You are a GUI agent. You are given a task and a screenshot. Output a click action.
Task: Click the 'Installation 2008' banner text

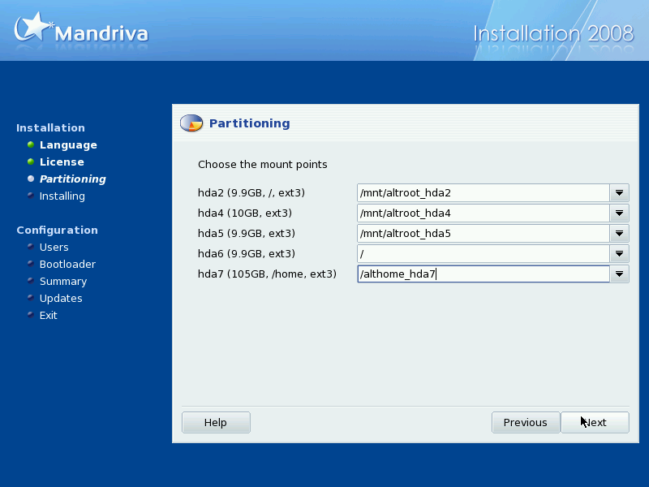click(x=553, y=33)
